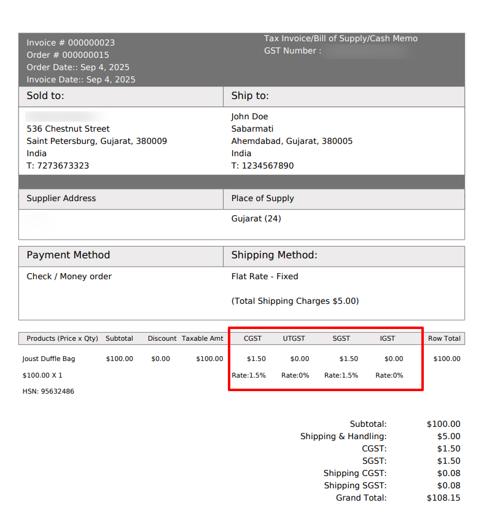Click the UTGST column header
The height and width of the screenshot is (516, 484).
[294, 339]
